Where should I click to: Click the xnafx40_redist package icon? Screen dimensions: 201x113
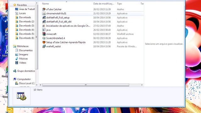click(x=44, y=46)
